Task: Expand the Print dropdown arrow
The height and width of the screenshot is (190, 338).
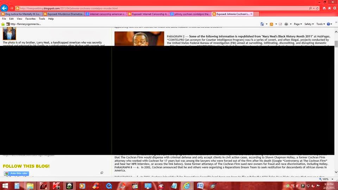Action: 291,24
